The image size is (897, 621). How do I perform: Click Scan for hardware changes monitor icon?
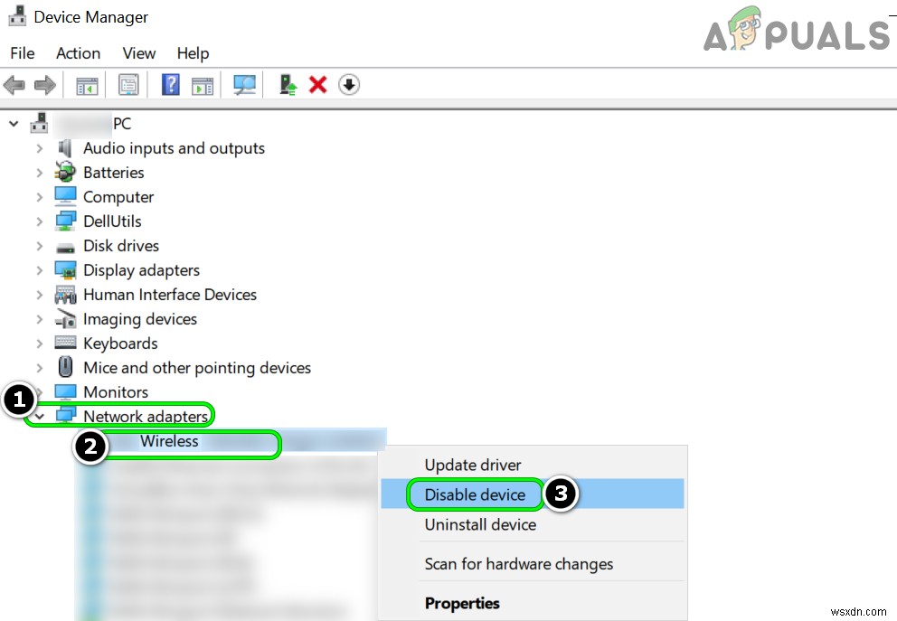(x=244, y=85)
